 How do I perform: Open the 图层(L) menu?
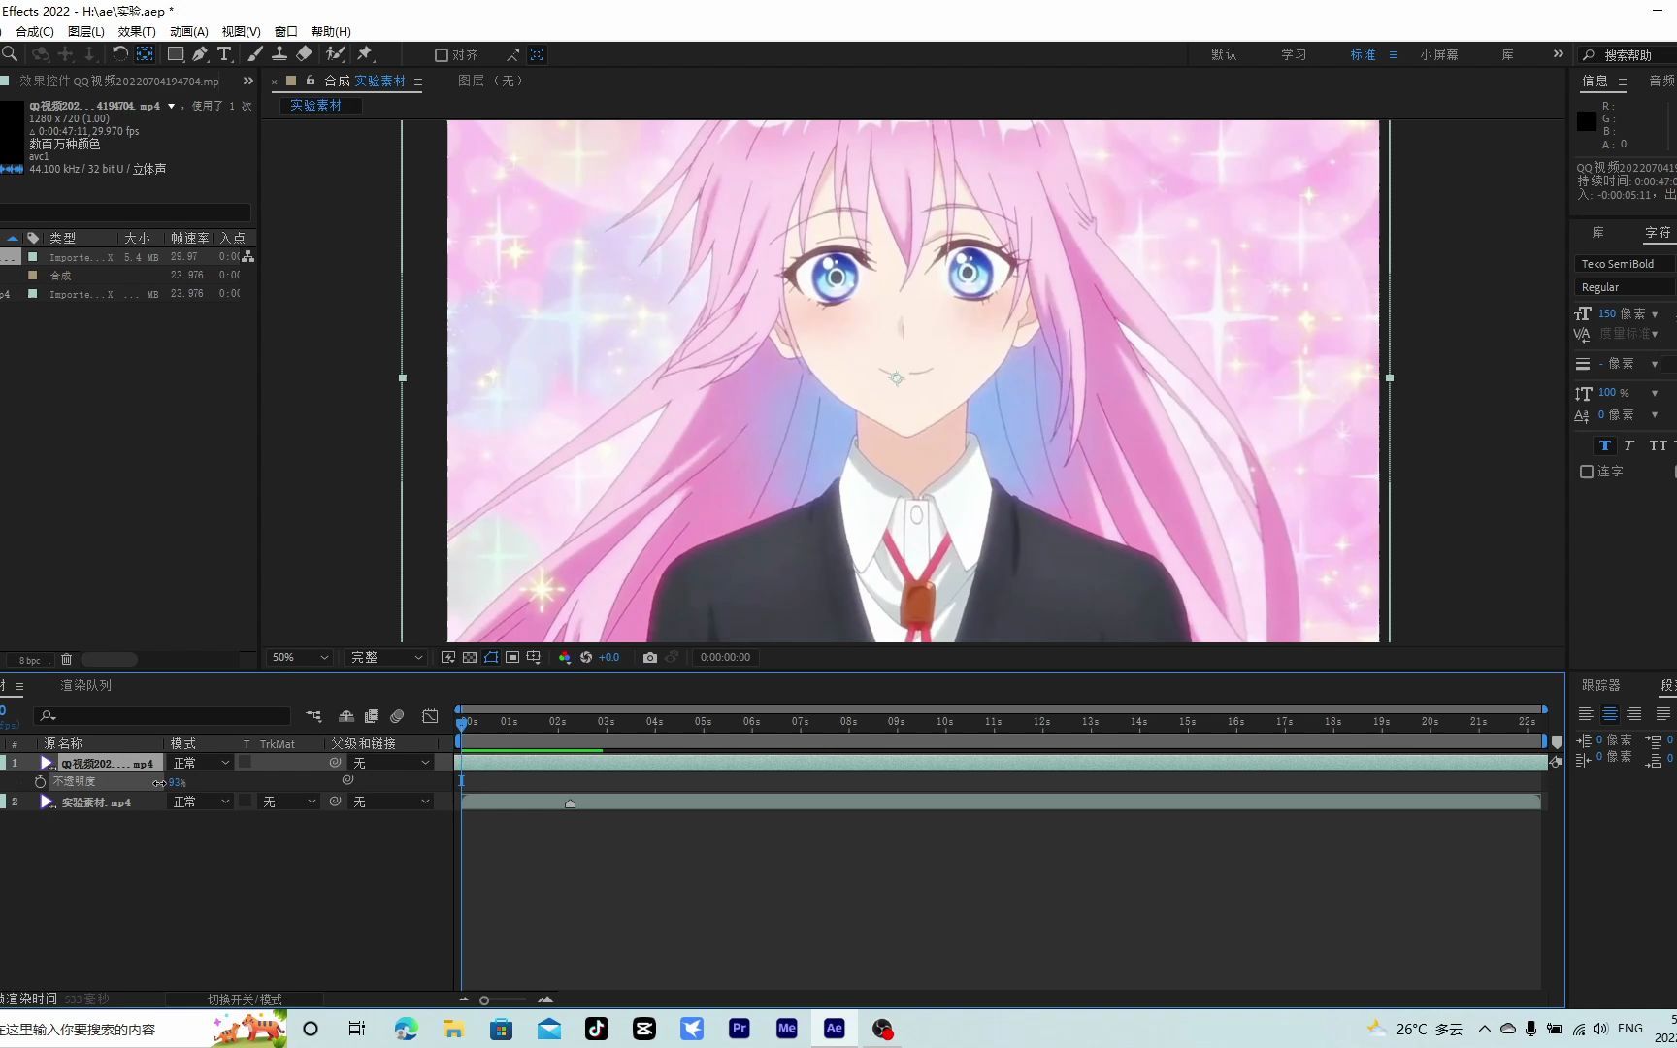coord(86,32)
